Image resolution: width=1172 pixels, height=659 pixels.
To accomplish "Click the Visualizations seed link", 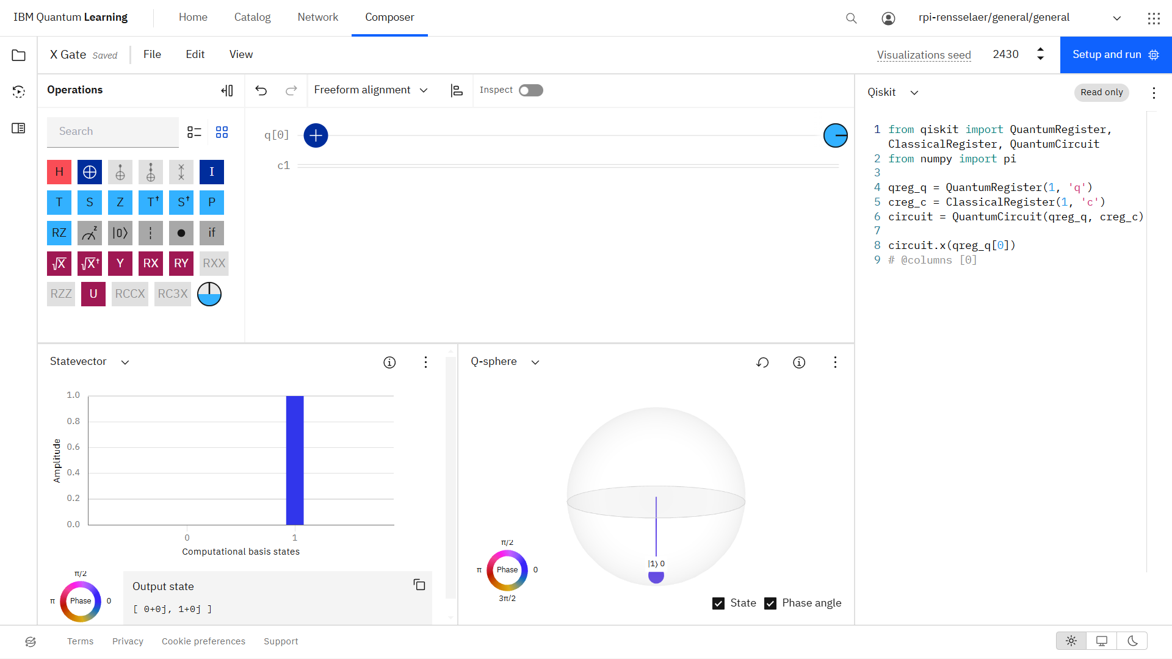I will (924, 55).
